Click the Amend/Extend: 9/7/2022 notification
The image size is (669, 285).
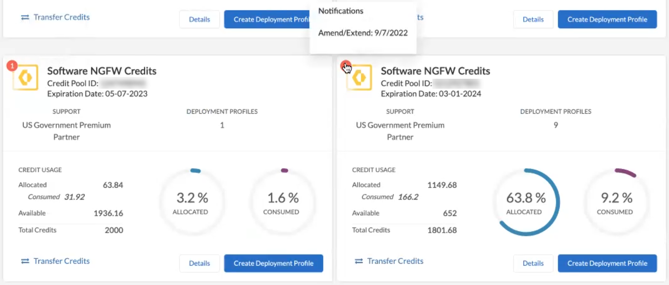click(363, 33)
